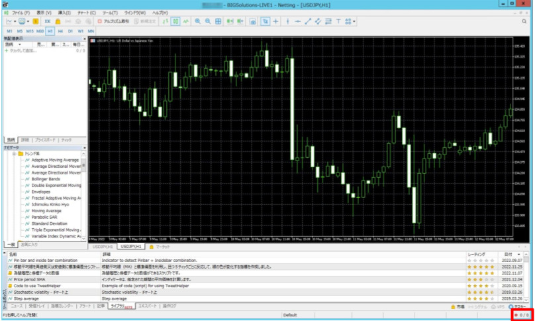The image size is (535, 321).
Task: Click the zoom out magnifier icon
Action: click(207, 21)
